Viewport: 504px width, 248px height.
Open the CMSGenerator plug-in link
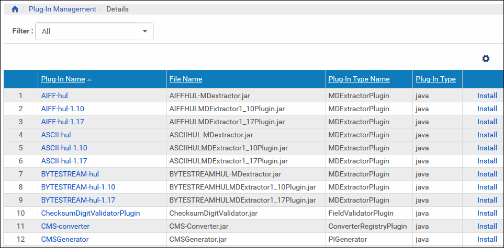(x=65, y=239)
